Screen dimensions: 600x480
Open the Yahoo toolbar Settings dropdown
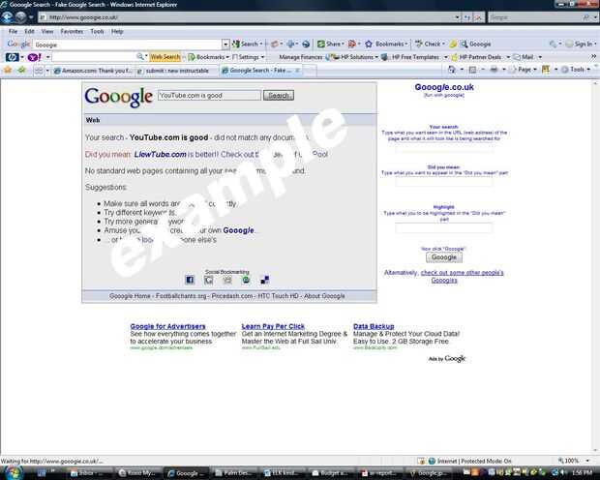point(248,57)
